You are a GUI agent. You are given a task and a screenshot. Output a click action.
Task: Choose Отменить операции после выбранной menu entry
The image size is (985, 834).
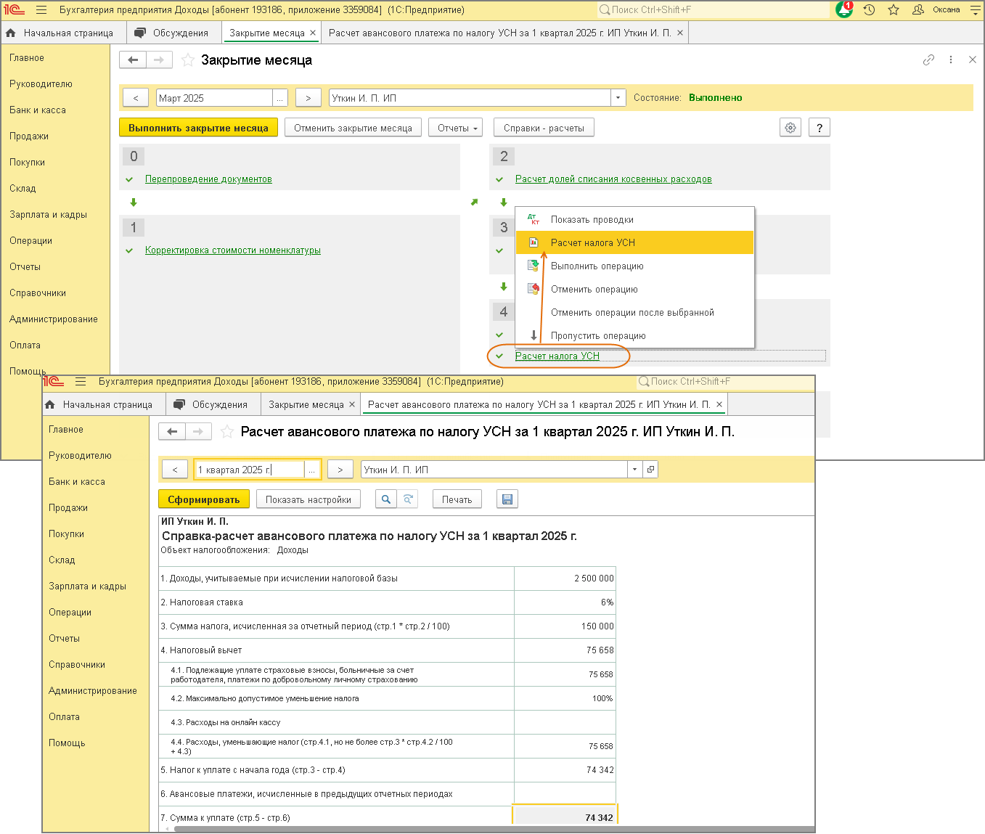pyautogui.click(x=634, y=312)
